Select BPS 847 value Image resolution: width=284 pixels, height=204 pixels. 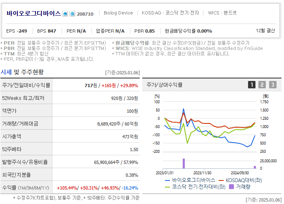click(47, 31)
